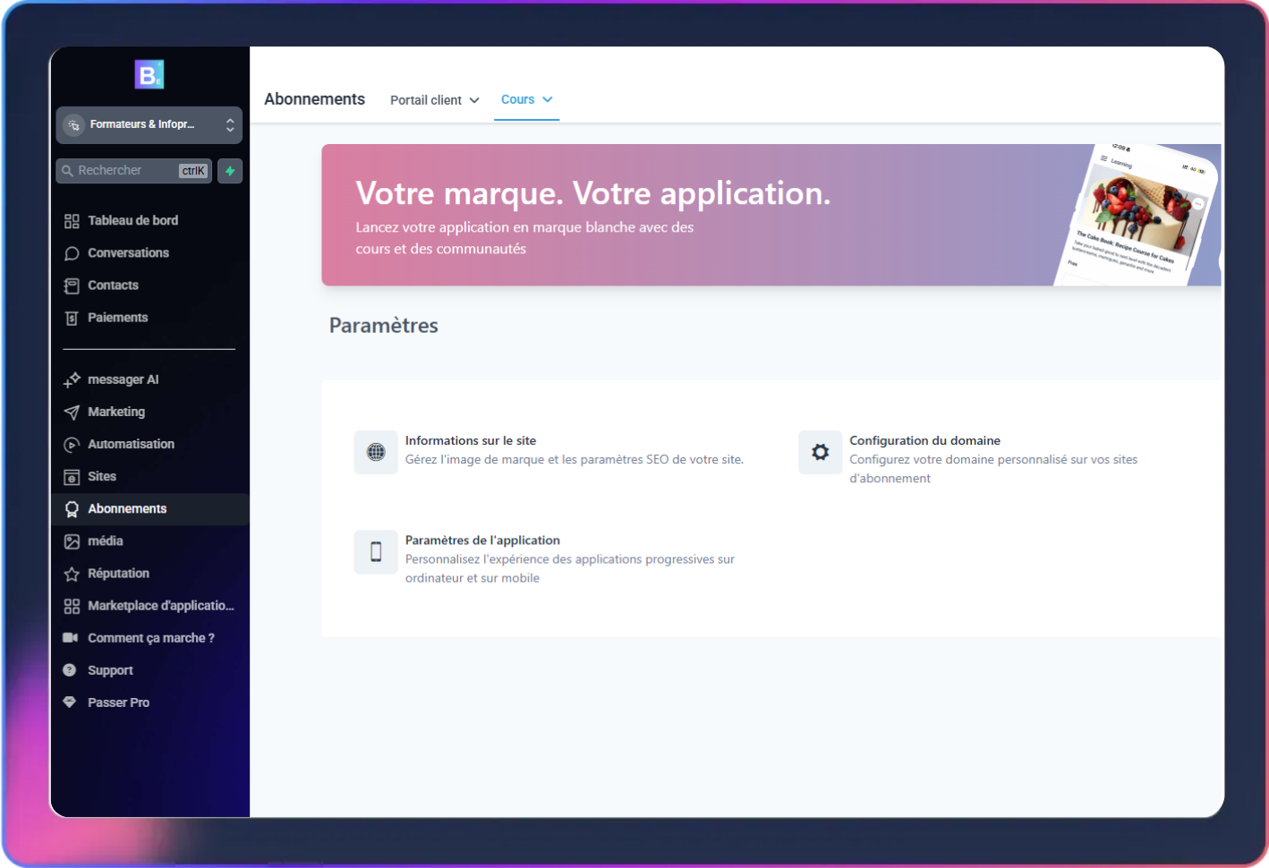Open the Informations sur le site link
The width and height of the screenshot is (1269, 868).
471,440
